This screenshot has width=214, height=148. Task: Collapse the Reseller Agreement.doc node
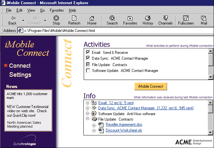(94, 125)
